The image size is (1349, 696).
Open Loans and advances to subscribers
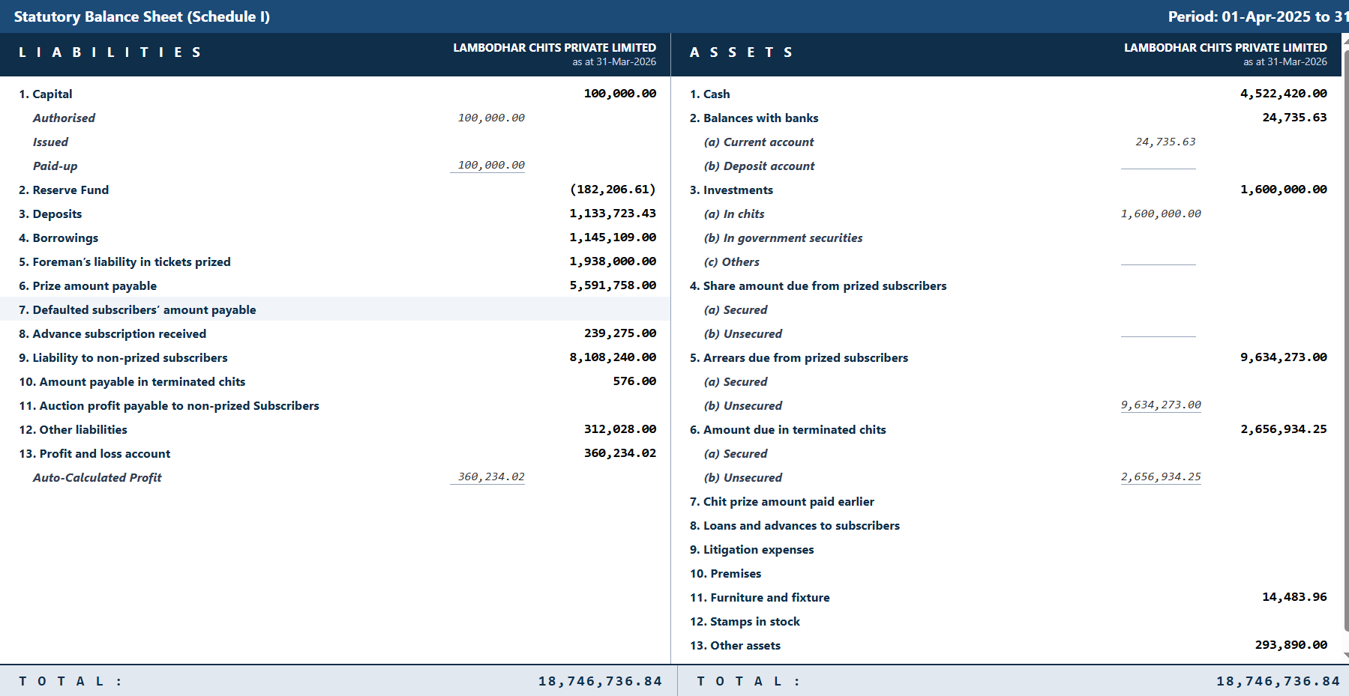(1006, 525)
